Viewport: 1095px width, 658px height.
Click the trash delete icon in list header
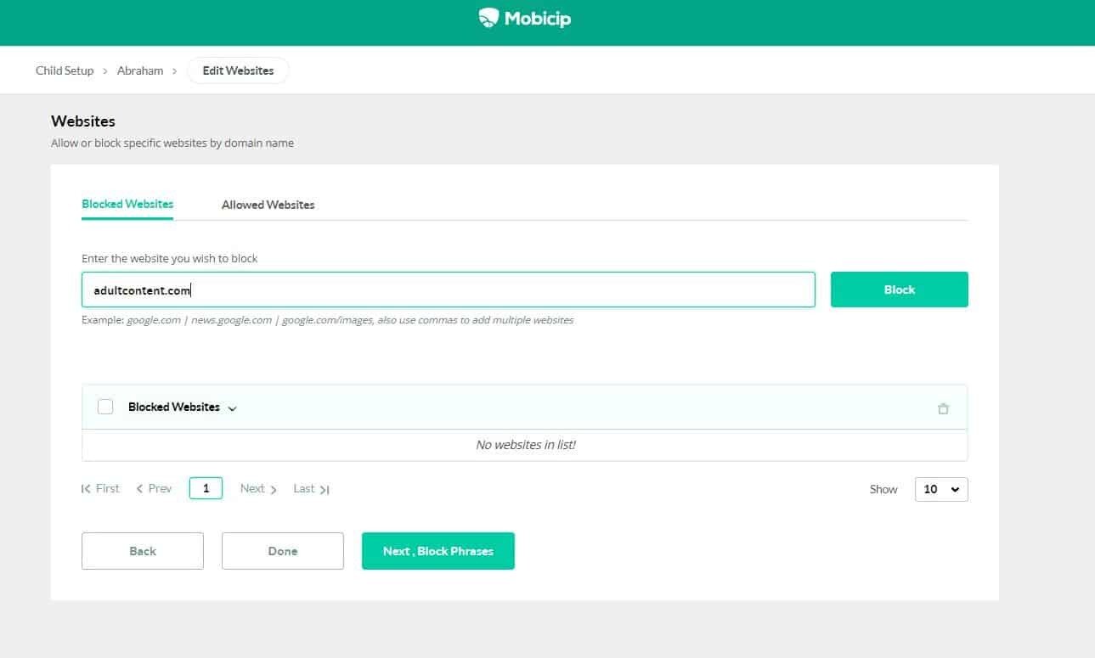pos(943,408)
